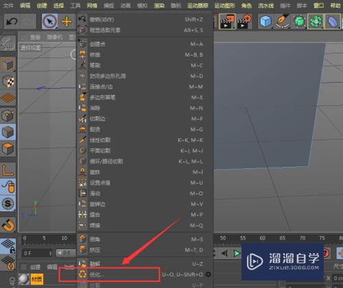Open the green Subdivision Surface generator palette

[x=299, y=22]
